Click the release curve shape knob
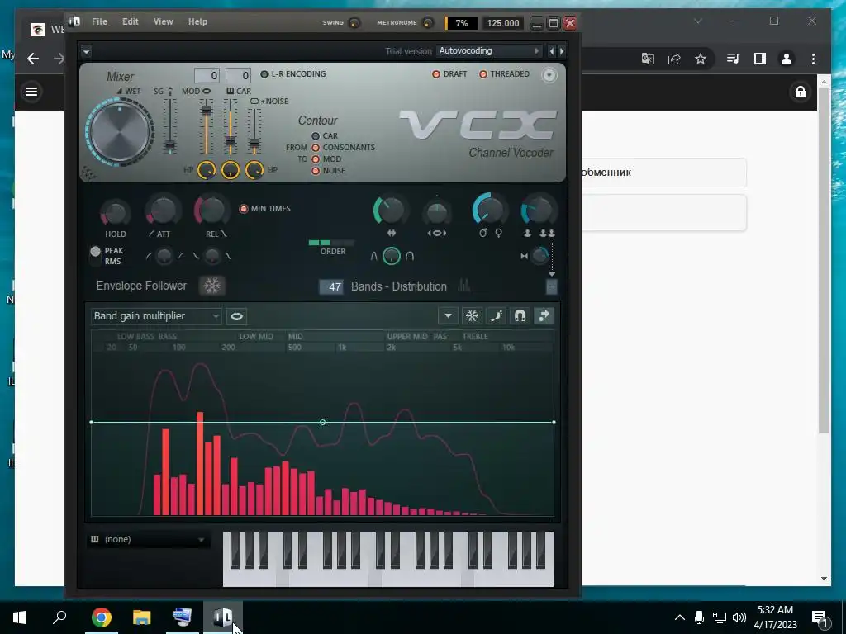 212,256
